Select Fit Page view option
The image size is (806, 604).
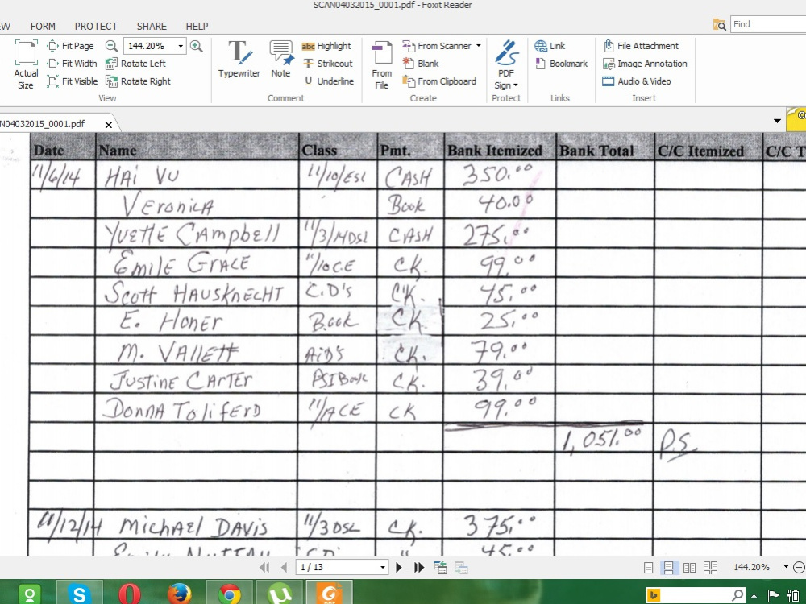[70, 46]
